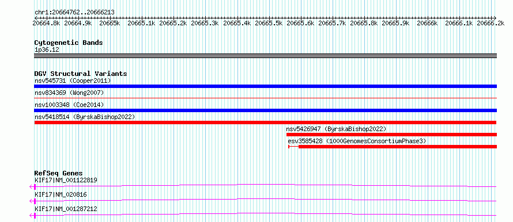513x222 pixels.
Task: Click the 20666k ruler tick label
Action: [x=427, y=23]
